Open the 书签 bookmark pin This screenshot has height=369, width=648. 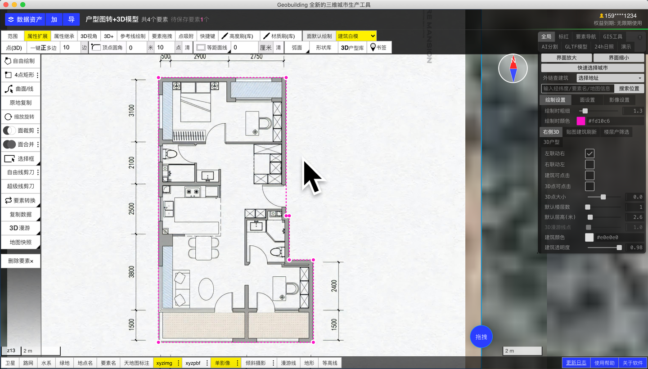[379, 47]
